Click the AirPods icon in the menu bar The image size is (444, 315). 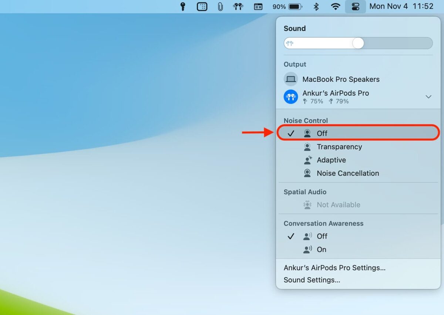click(238, 7)
